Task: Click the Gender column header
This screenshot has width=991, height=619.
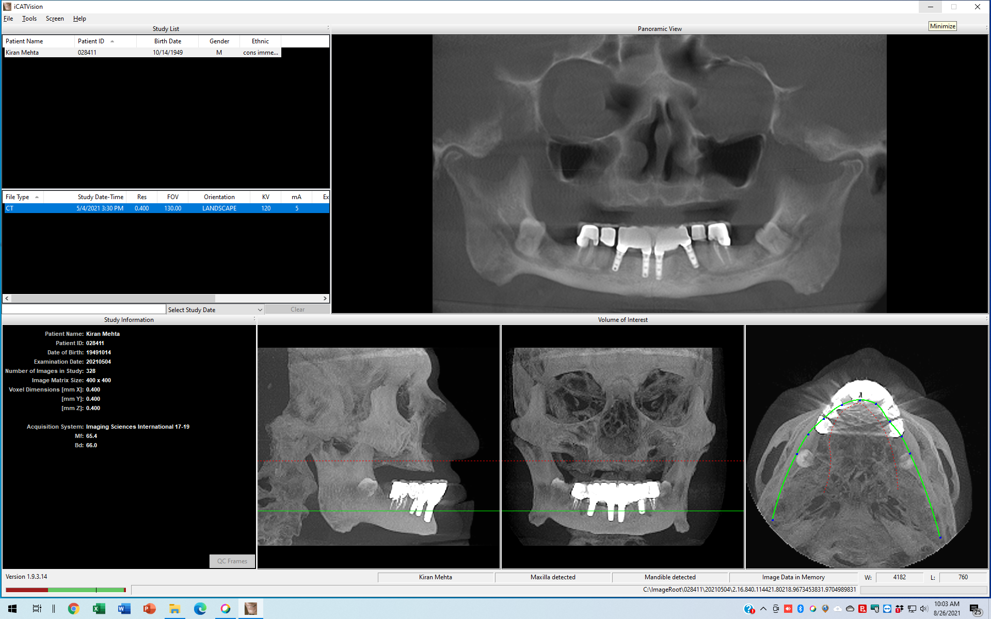Action: (219, 41)
